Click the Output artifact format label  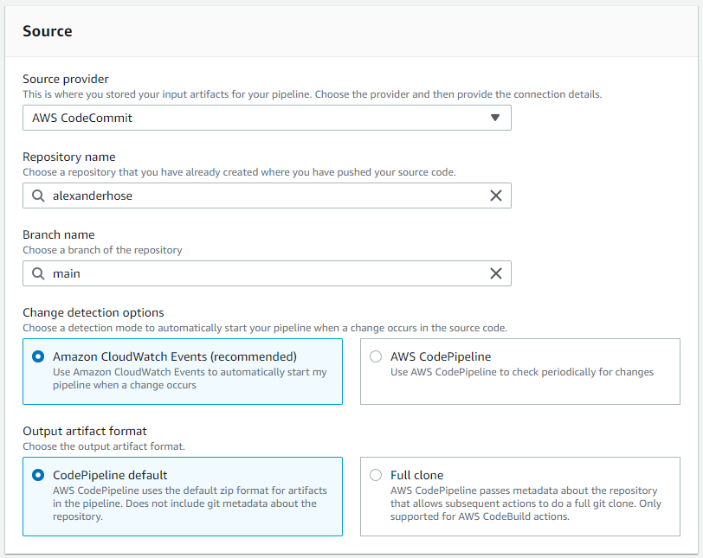(x=86, y=431)
